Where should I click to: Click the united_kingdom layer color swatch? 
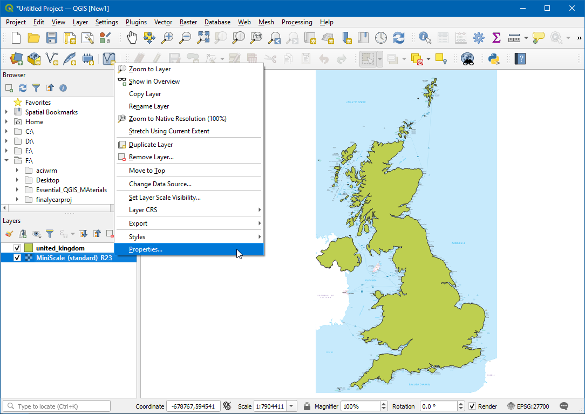click(x=29, y=248)
